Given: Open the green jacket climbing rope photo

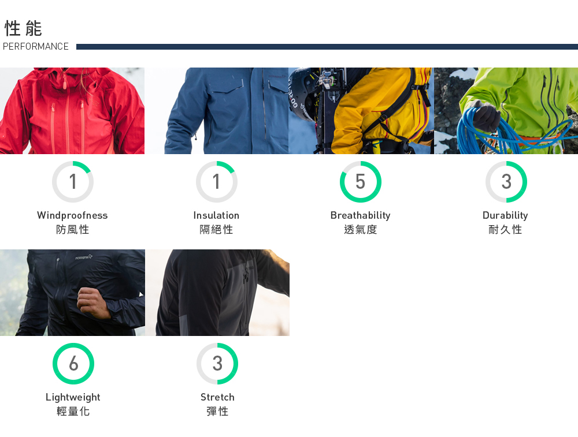Looking at the screenshot, I should 506,110.
